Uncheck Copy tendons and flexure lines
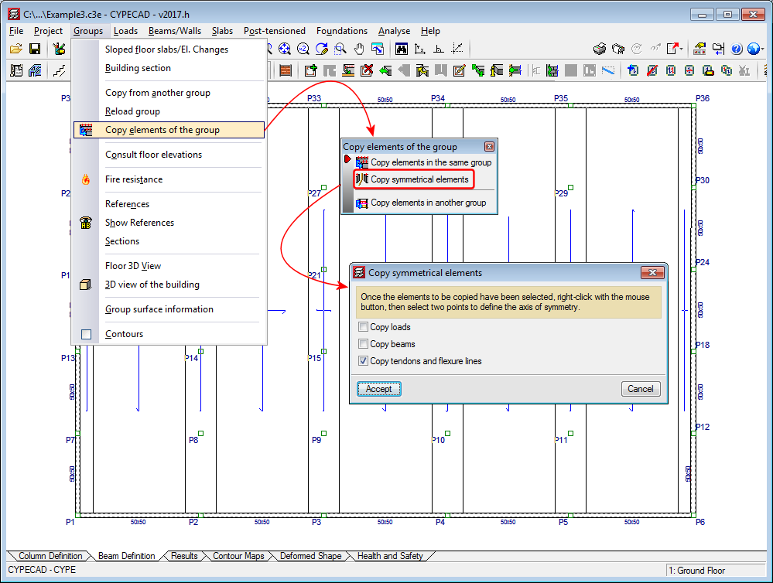This screenshot has width=773, height=583. coord(364,361)
